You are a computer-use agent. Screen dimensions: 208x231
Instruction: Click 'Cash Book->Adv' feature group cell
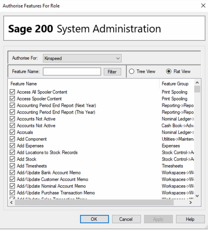[x=178, y=126]
